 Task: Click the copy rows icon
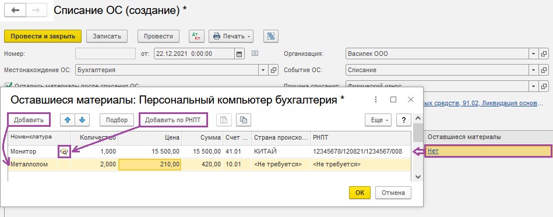click(244, 120)
